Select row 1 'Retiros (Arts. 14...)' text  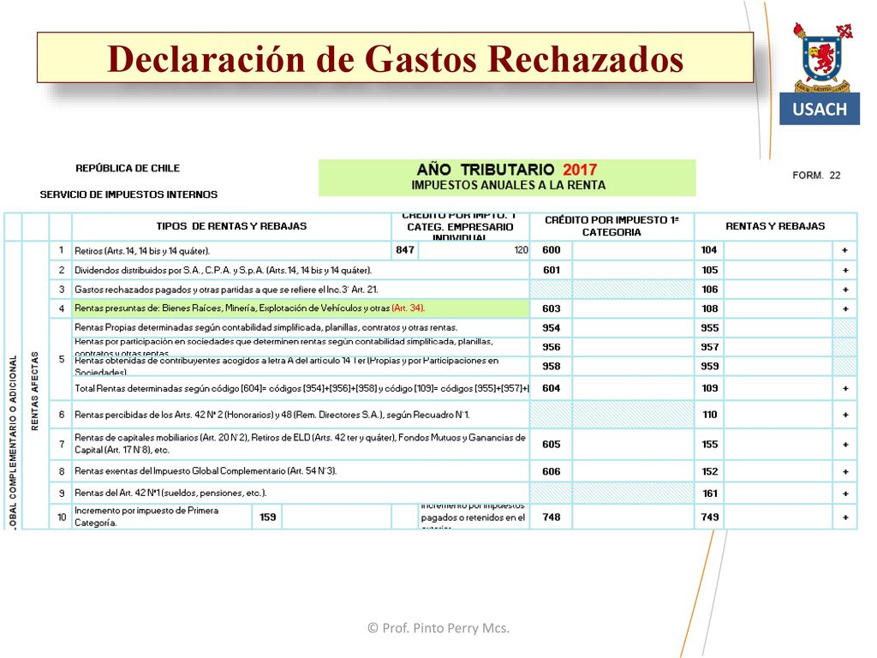coord(142,251)
